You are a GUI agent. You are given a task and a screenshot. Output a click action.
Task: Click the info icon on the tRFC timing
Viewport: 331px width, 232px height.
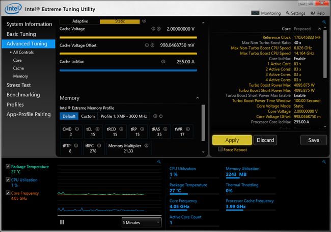click(x=99, y=146)
